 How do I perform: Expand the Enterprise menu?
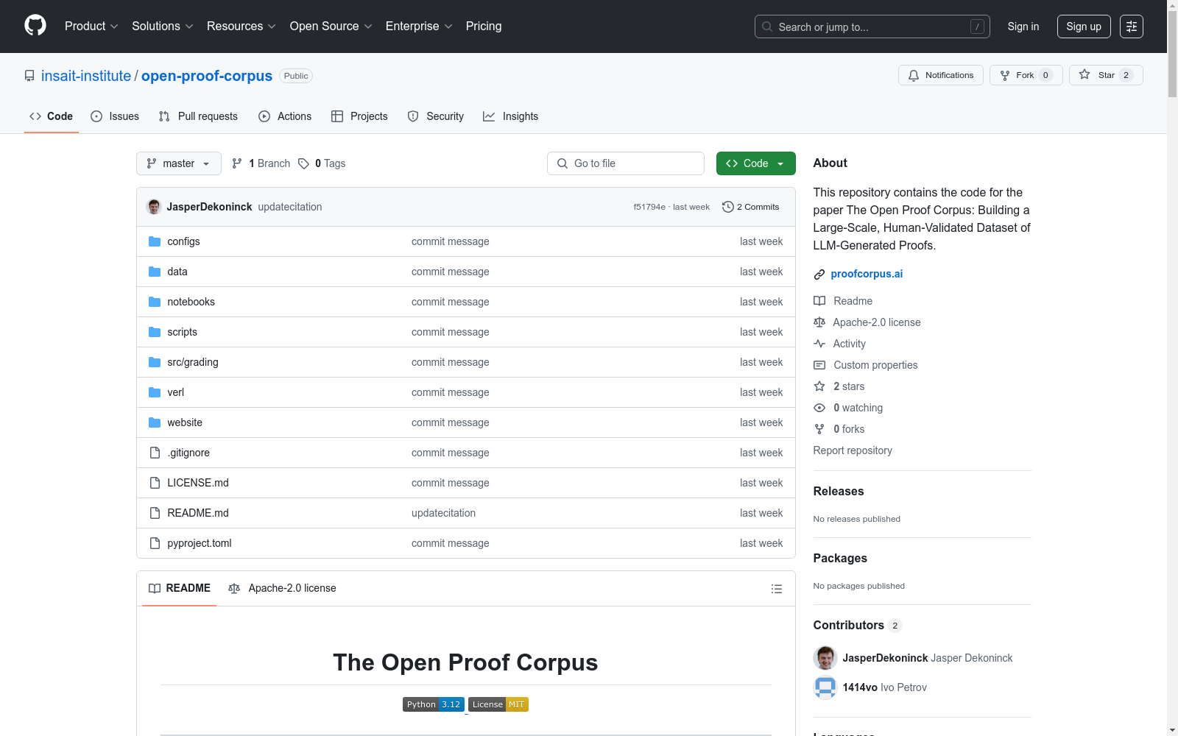click(x=419, y=26)
